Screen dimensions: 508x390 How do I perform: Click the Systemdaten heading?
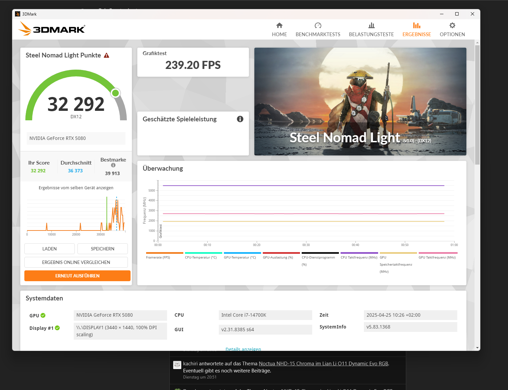pyautogui.click(x=44, y=298)
